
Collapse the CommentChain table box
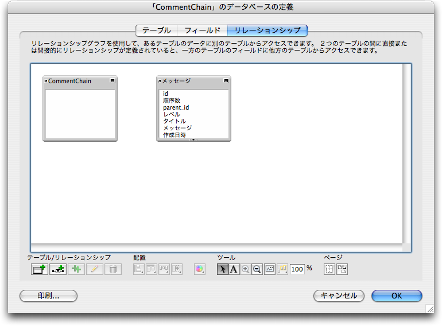point(113,81)
